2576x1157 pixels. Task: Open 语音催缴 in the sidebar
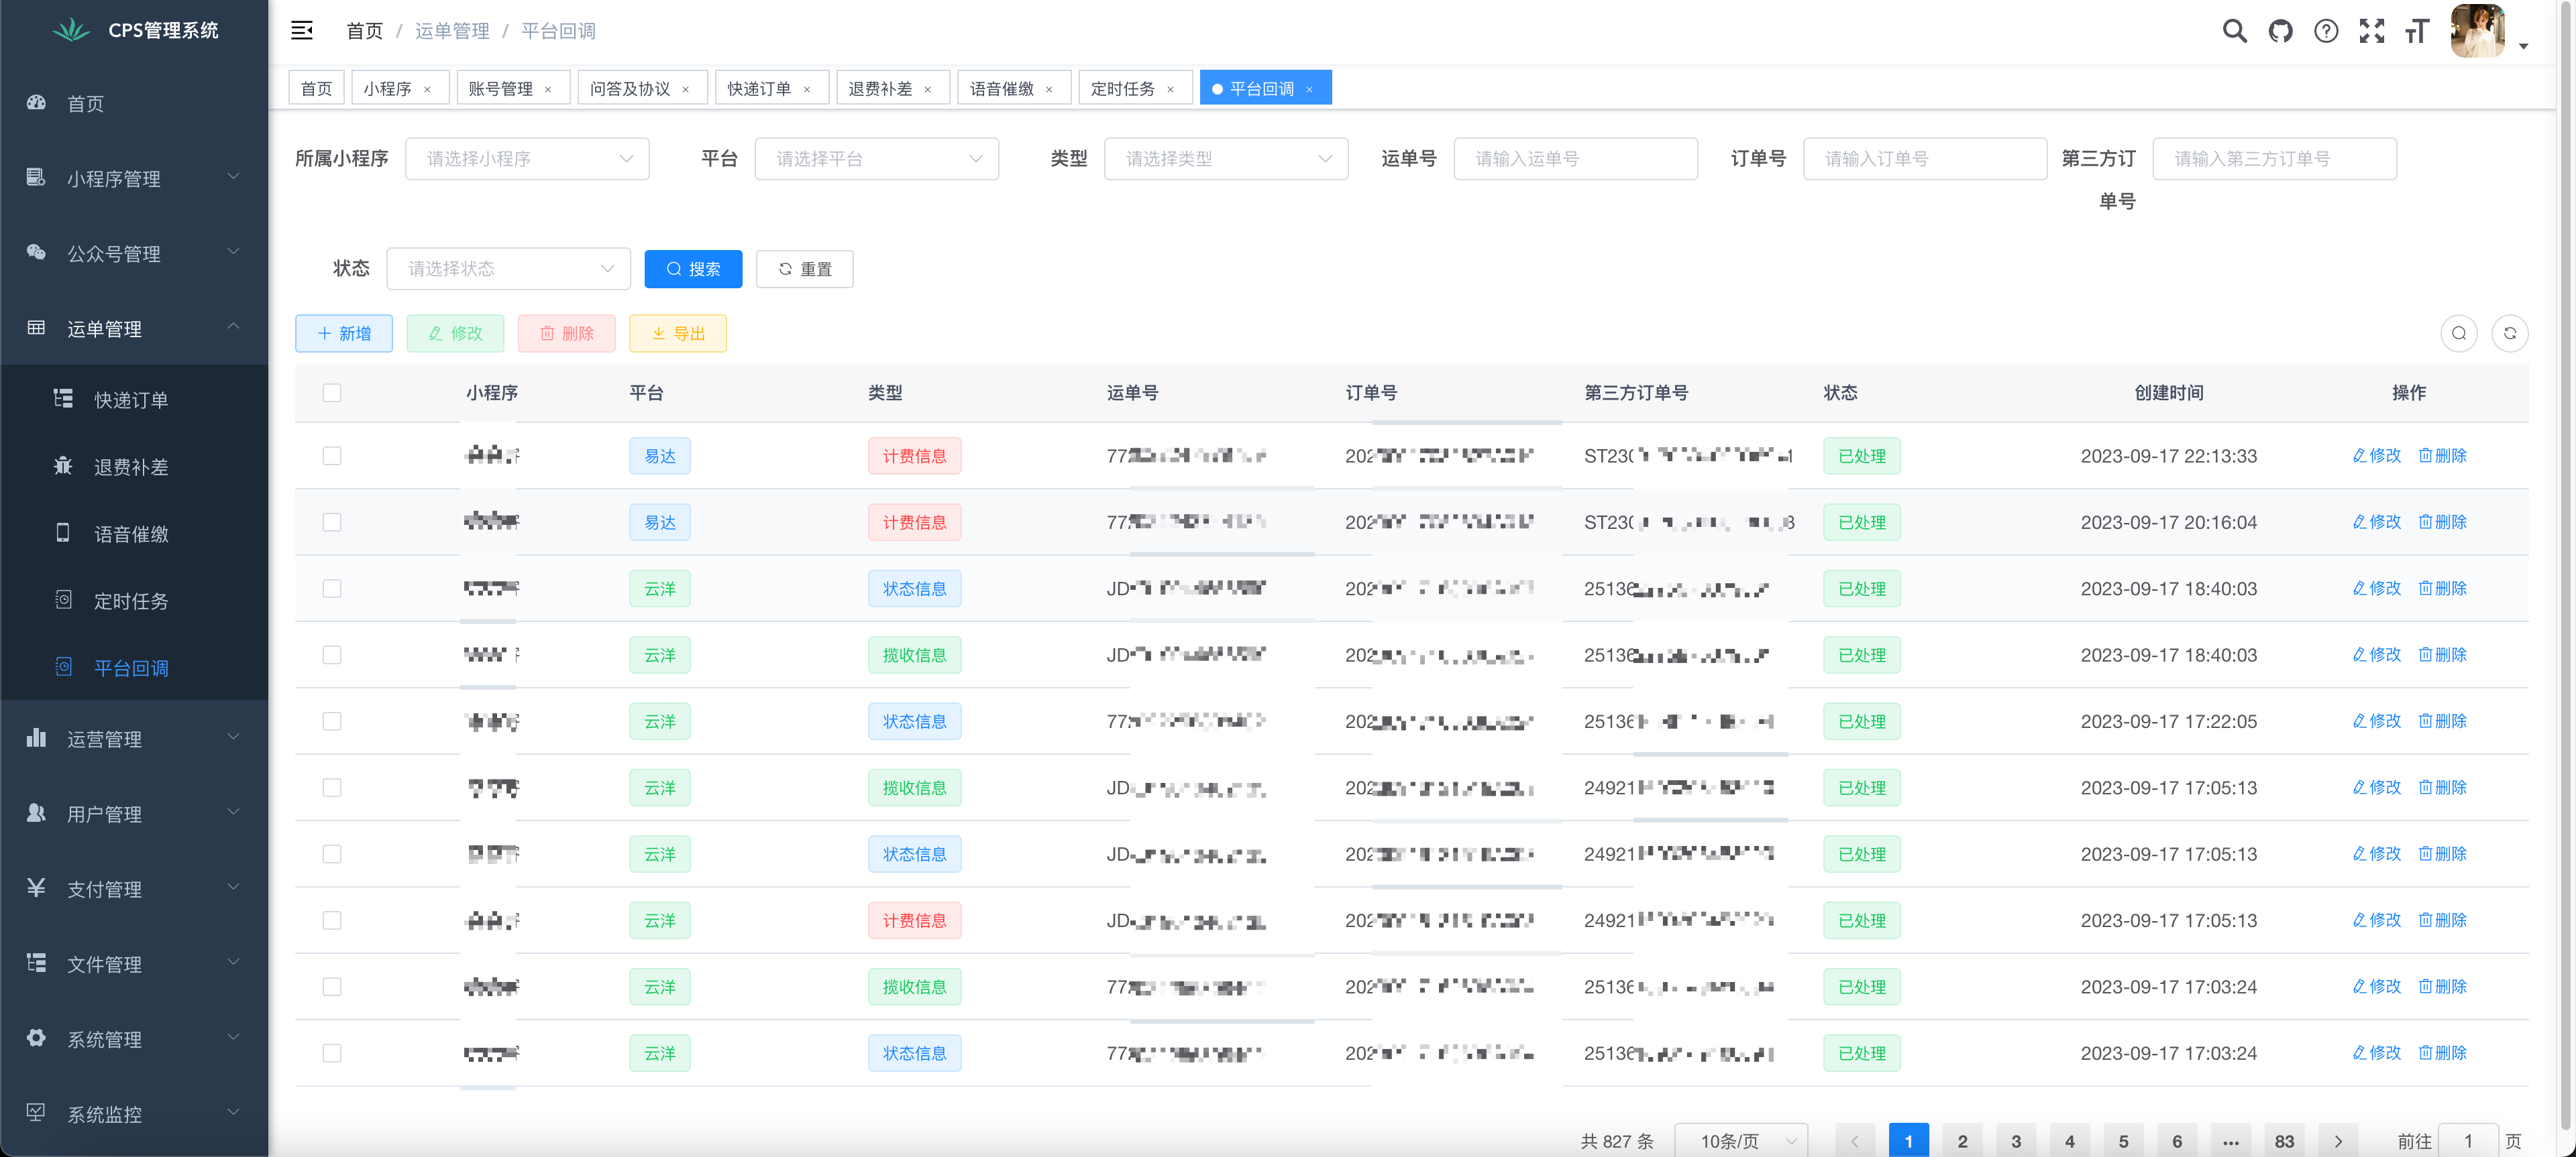[134, 534]
